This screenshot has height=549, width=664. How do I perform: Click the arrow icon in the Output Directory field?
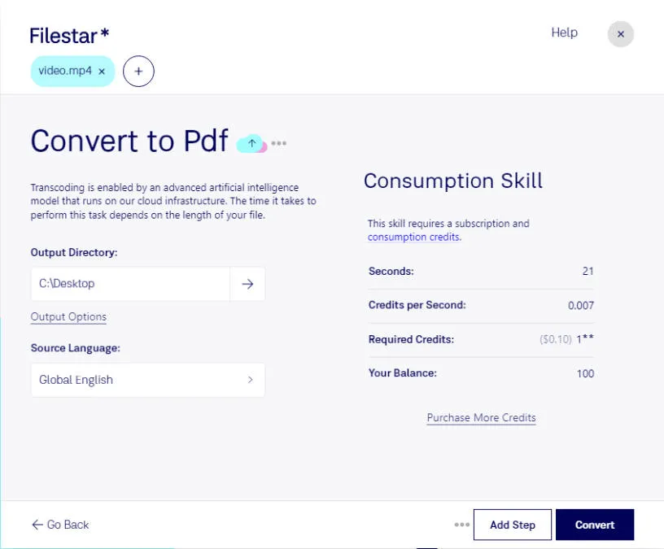click(248, 284)
